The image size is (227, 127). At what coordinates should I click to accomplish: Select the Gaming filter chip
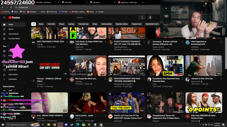[71, 24]
